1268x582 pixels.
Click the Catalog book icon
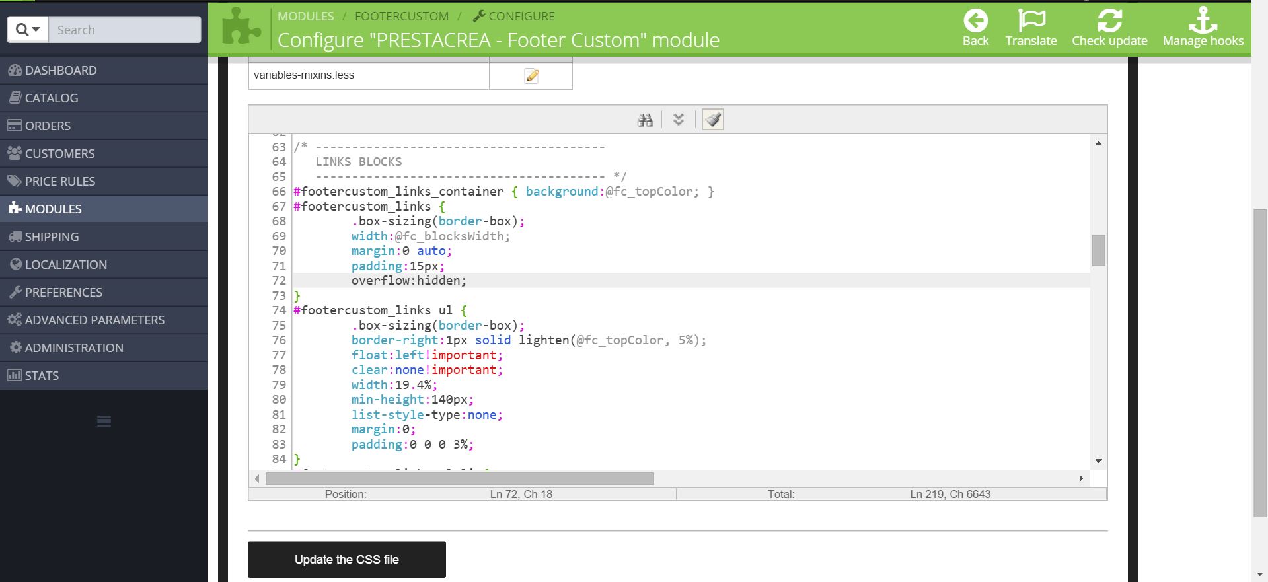coord(15,98)
